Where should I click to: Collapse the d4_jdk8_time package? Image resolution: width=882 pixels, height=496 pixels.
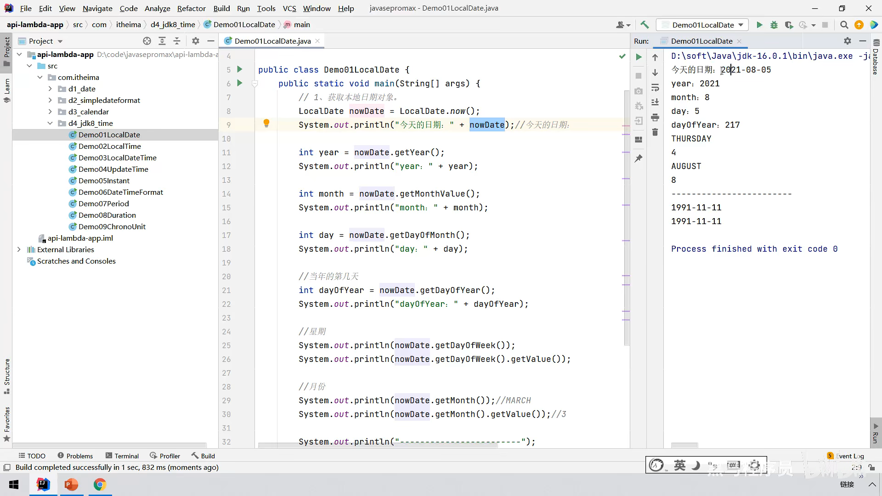click(50, 123)
